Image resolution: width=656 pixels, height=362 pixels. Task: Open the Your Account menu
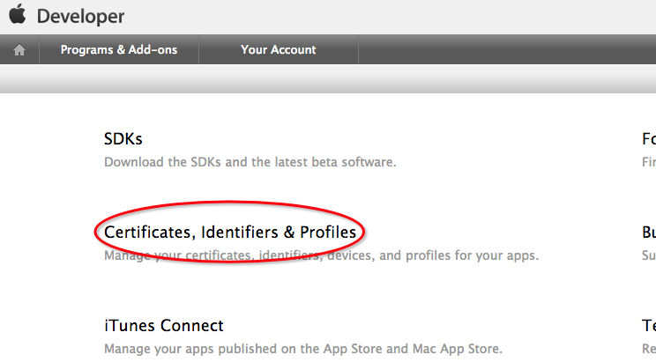point(278,50)
